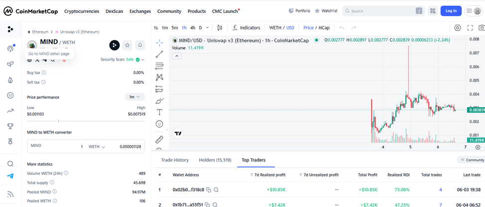This screenshot has width=485, height=207.
Task: Select the 4h timeframe
Action: 193,28
